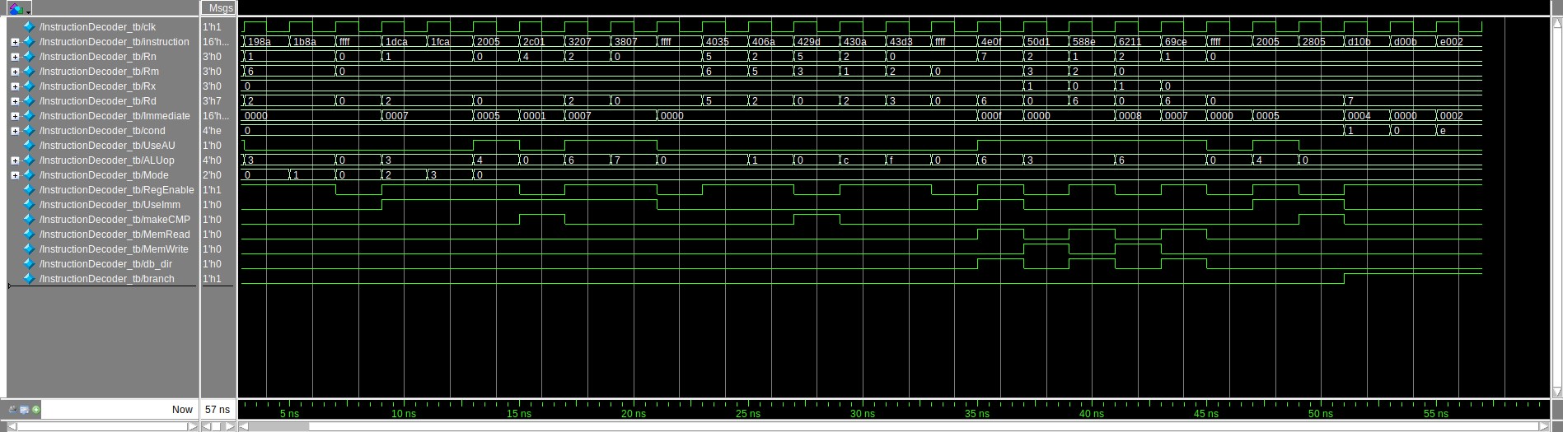The image size is (1563, 432).
Task: Select the 2'h0 value of Mode
Action: (213, 175)
